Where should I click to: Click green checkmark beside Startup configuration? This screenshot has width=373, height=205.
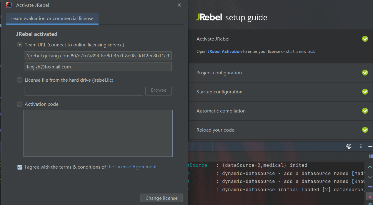click(365, 92)
